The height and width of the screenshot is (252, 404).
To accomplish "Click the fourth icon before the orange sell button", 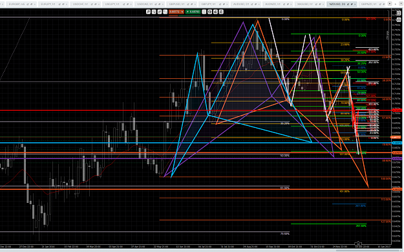I will tap(165, 12).
